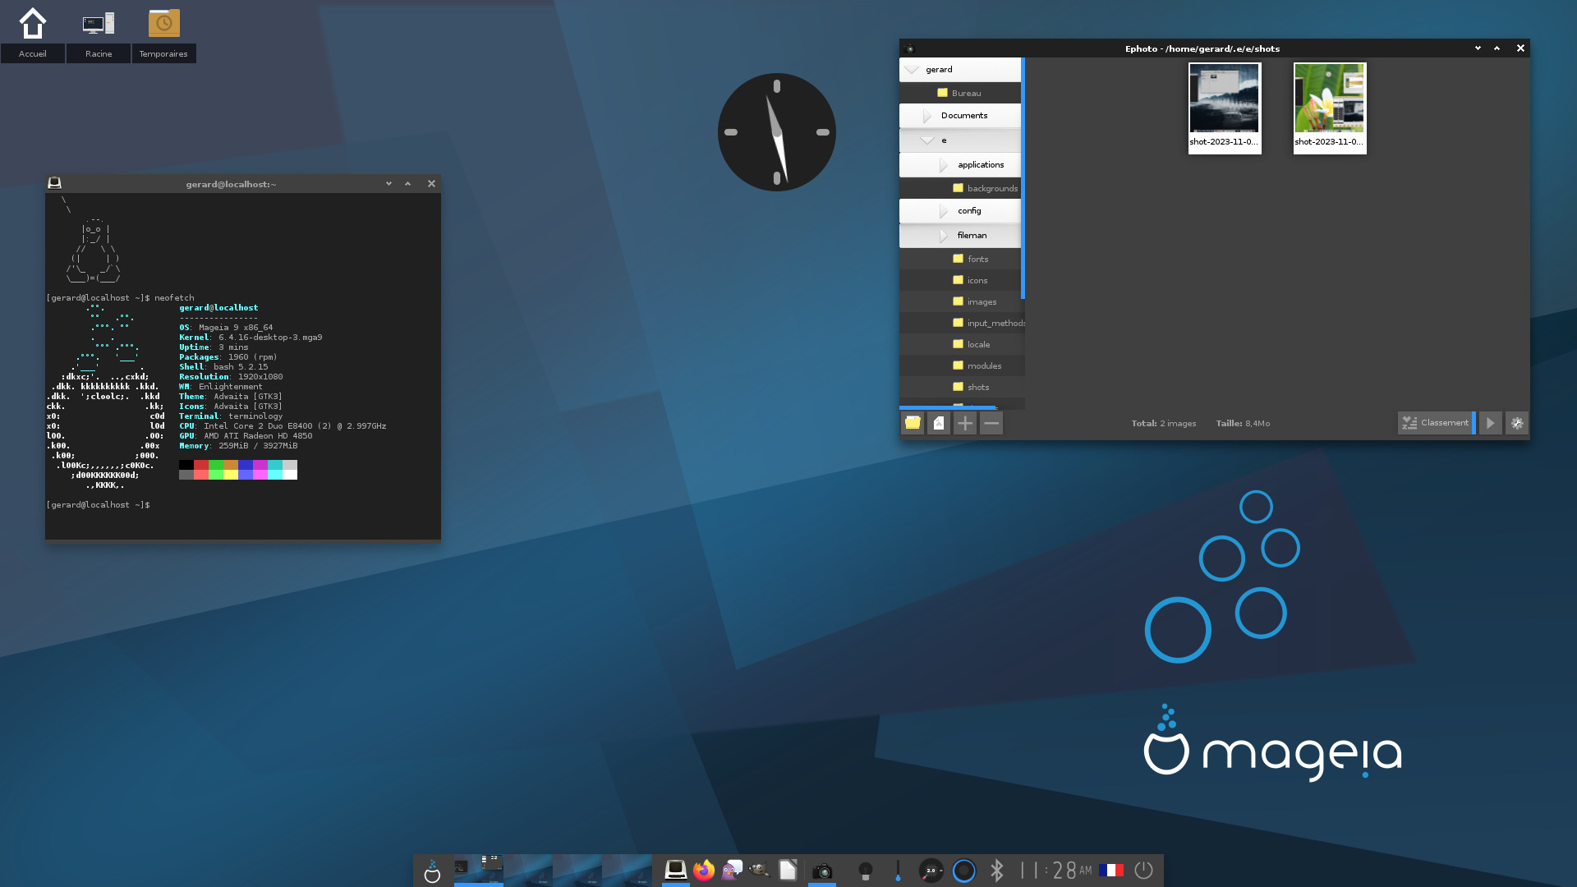Open the Classement sort dropdown
Screen dimensions: 1577x887
tap(1436, 423)
